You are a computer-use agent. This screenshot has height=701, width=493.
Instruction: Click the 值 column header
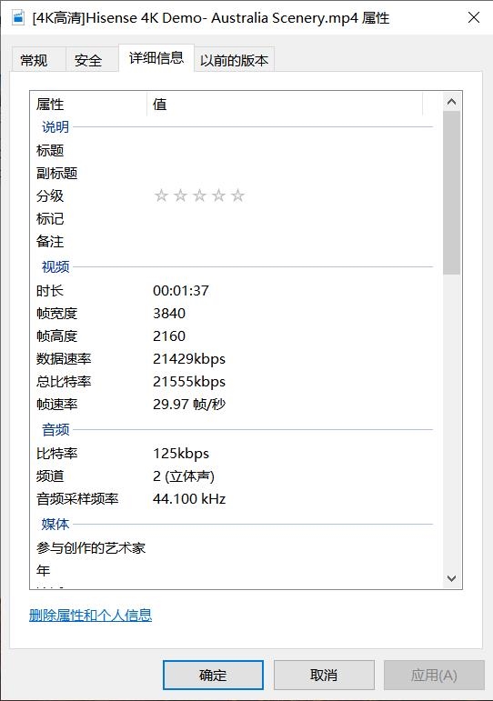(285, 105)
